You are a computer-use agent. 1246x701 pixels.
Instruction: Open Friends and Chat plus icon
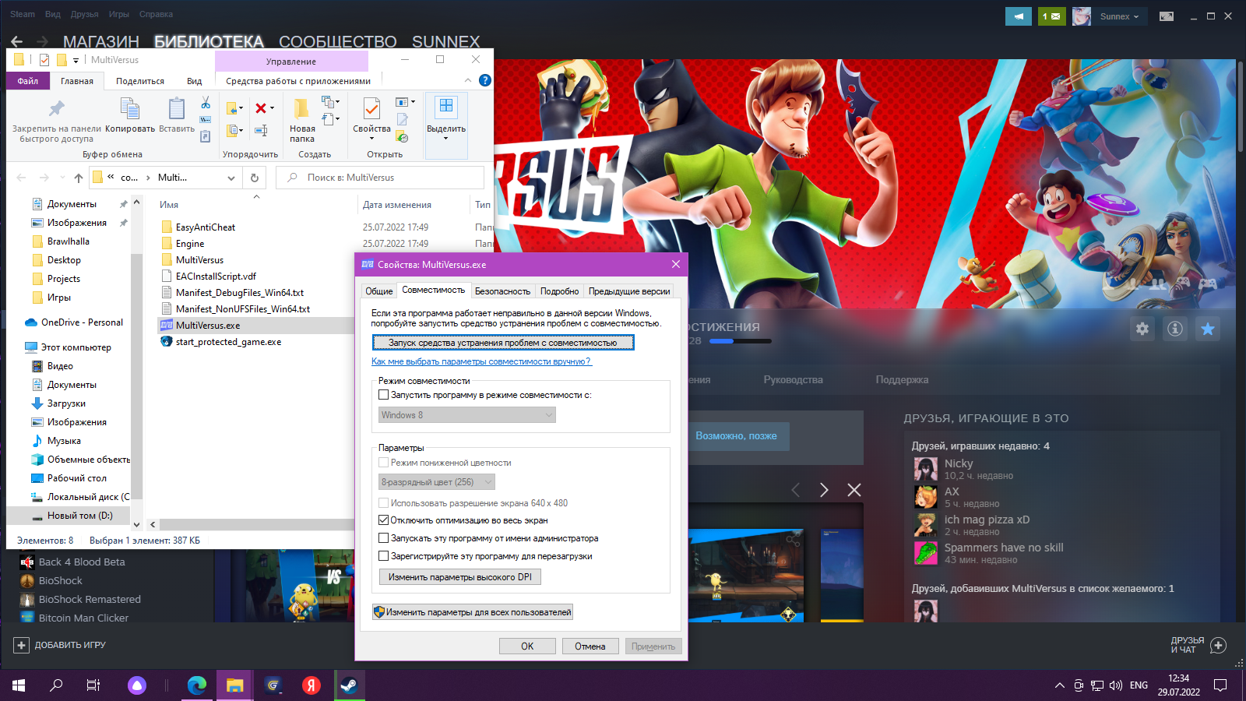pyautogui.click(x=1219, y=645)
